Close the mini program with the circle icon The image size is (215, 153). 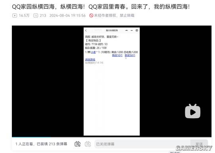click(137, 30)
